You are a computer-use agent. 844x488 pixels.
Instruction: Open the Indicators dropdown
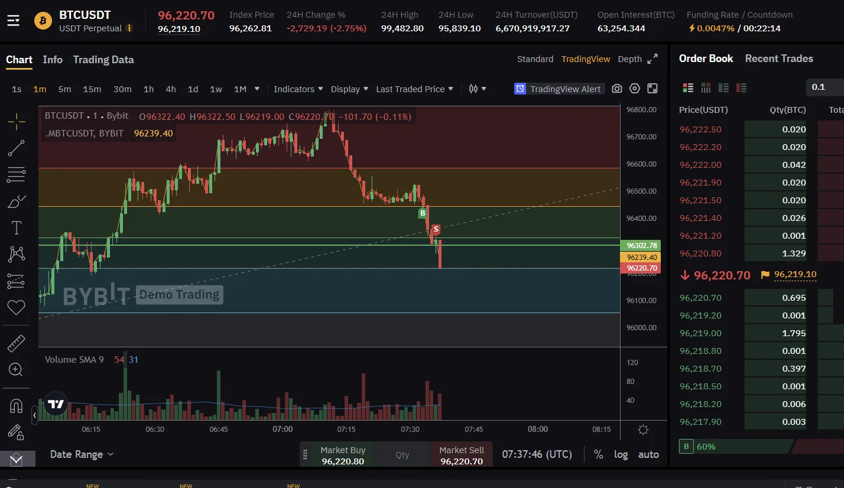click(x=298, y=89)
